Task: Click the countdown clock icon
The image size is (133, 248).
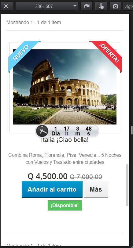Action: click(42, 131)
